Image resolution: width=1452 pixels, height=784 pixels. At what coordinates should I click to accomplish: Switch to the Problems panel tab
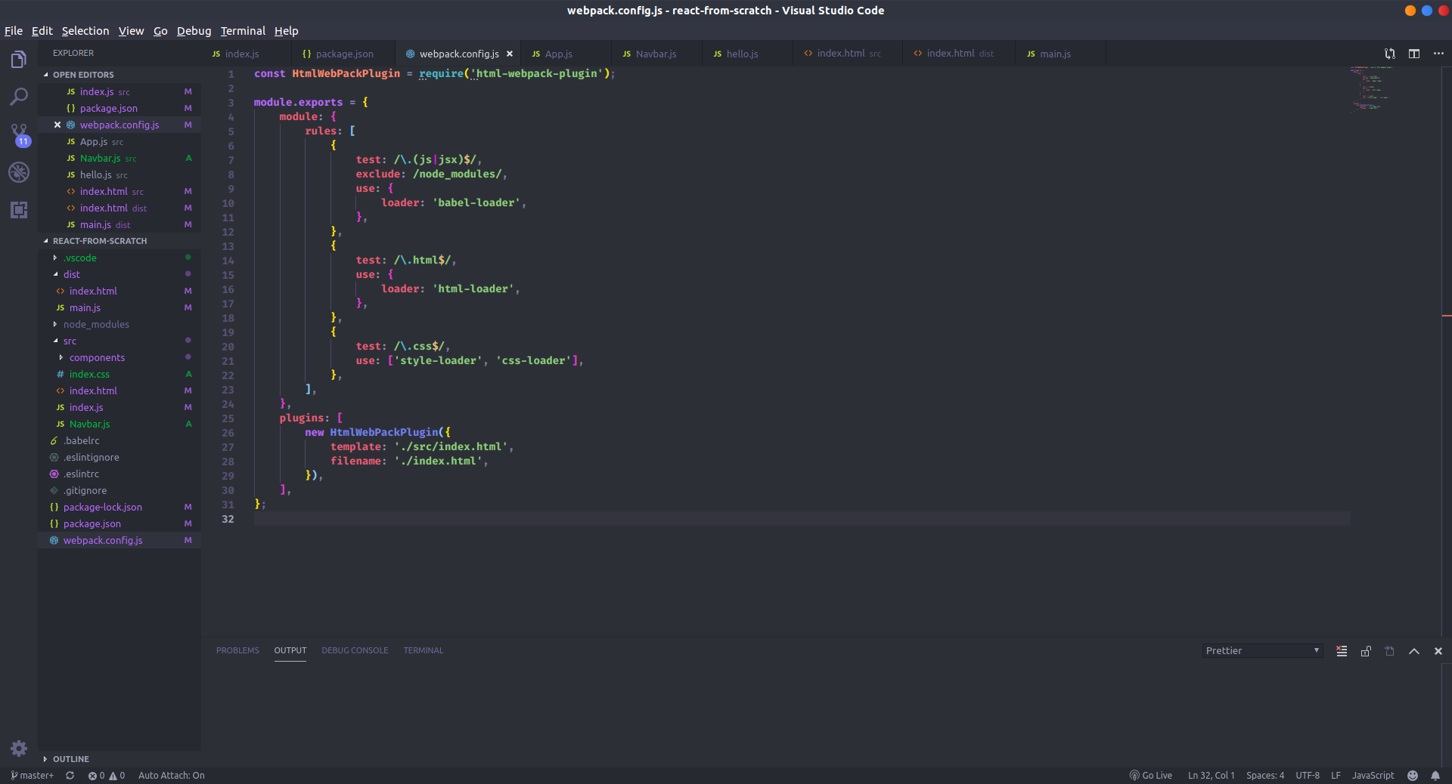click(237, 650)
